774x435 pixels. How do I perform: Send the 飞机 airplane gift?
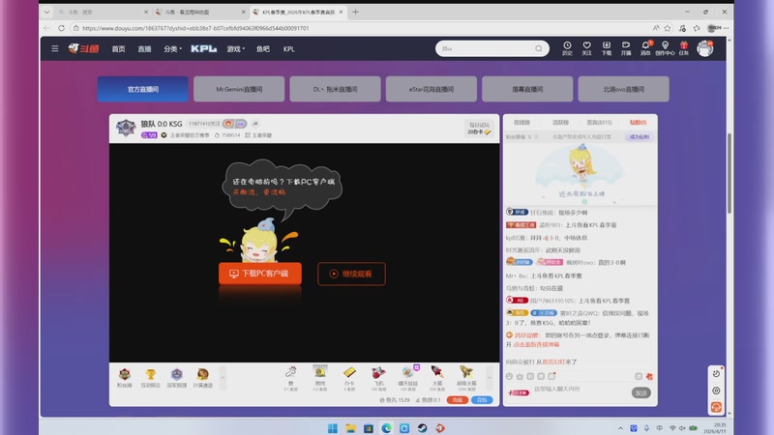(x=378, y=378)
